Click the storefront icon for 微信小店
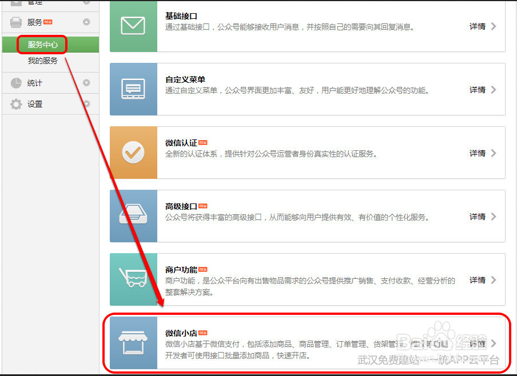Screen dimensions: 517x376 133,343
